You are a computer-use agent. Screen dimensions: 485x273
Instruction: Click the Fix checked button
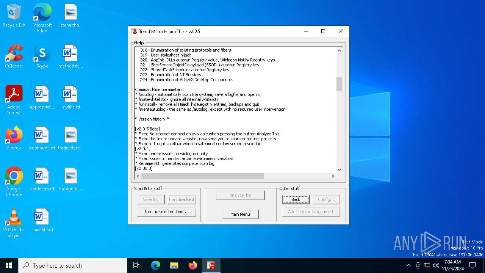pyautogui.click(x=181, y=199)
